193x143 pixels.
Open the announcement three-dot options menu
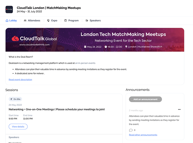[x=179, y=109]
